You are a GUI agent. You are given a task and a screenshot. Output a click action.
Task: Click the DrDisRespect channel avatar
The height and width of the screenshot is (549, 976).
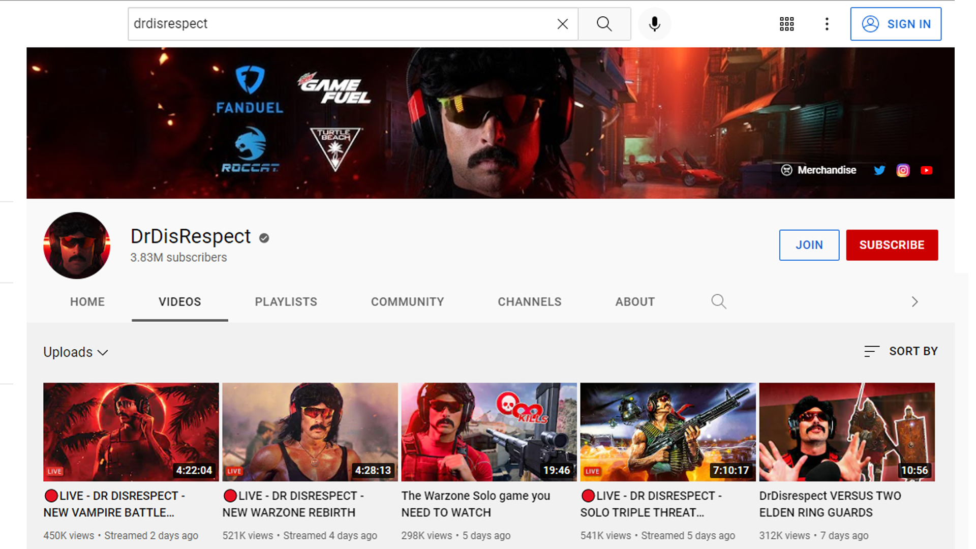click(77, 246)
